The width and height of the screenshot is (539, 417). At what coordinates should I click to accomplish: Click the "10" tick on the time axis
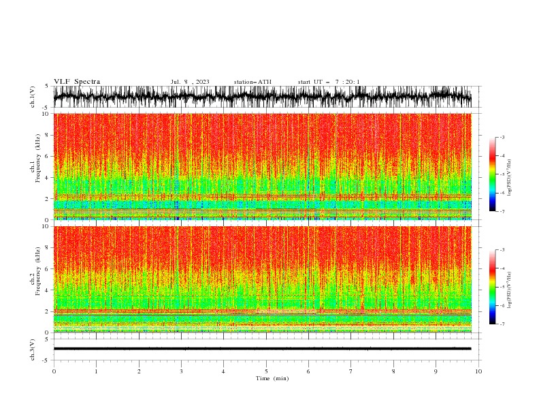click(x=478, y=371)
